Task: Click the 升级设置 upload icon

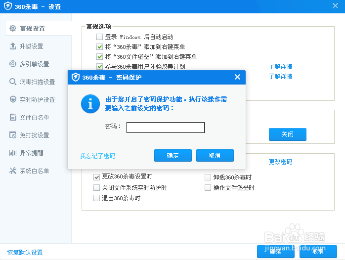Action: tap(13, 46)
